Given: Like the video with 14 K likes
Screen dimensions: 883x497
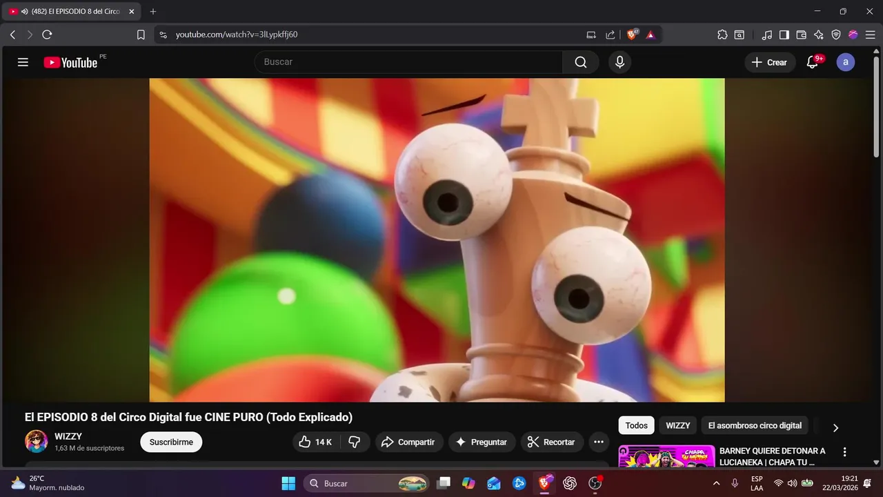Looking at the screenshot, I should pos(316,442).
